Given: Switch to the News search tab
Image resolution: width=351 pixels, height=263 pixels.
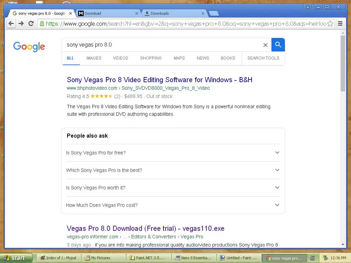Looking at the screenshot, I should (x=203, y=58).
